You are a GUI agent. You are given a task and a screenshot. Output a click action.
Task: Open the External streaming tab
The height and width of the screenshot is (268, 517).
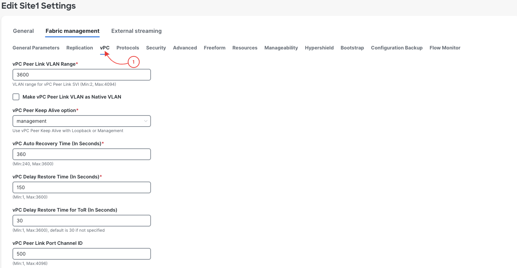click(x=136, y=31)
